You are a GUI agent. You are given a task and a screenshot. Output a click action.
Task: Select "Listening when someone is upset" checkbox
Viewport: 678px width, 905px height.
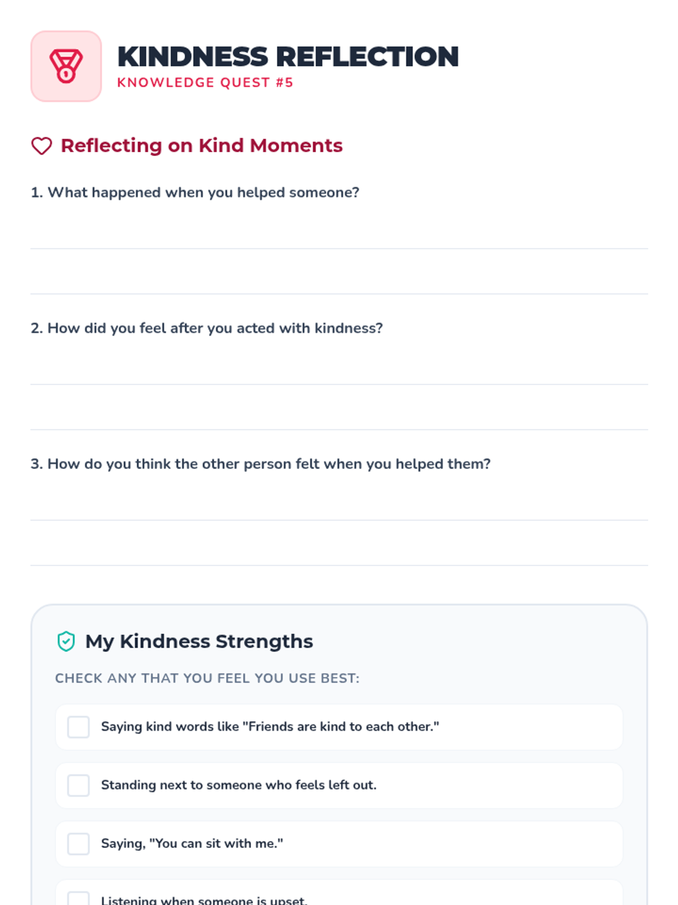point(79,899)
